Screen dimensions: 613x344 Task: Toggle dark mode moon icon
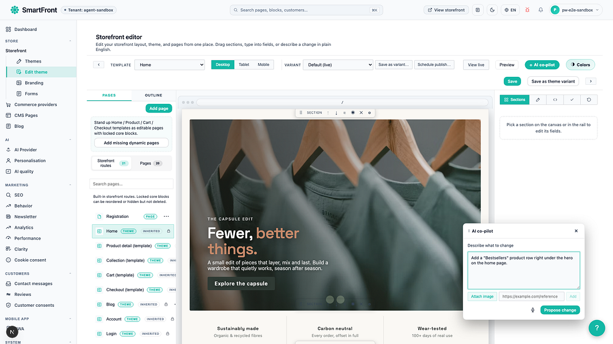pyautogui.click(x=492, y=10)
